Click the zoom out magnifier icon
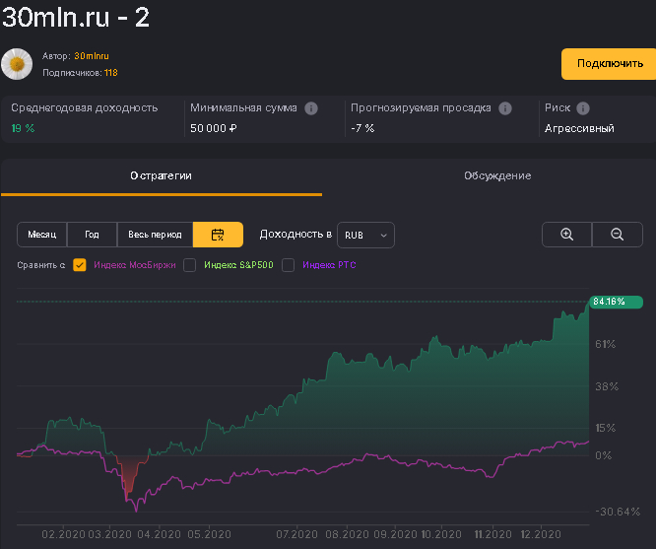This screenshot has height=549, width=656. point(618,235)
